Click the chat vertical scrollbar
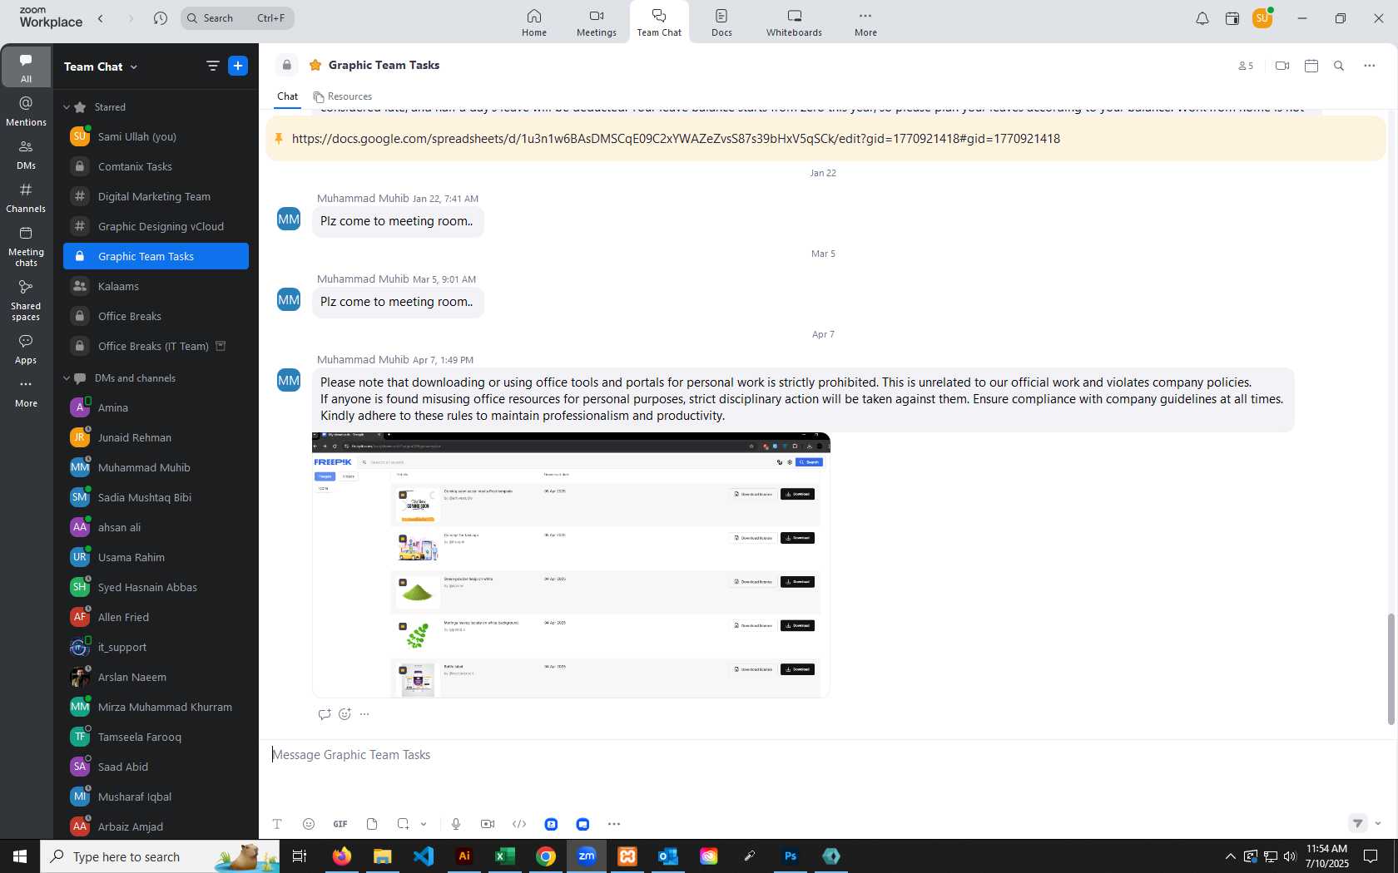 pos(1391,669)
